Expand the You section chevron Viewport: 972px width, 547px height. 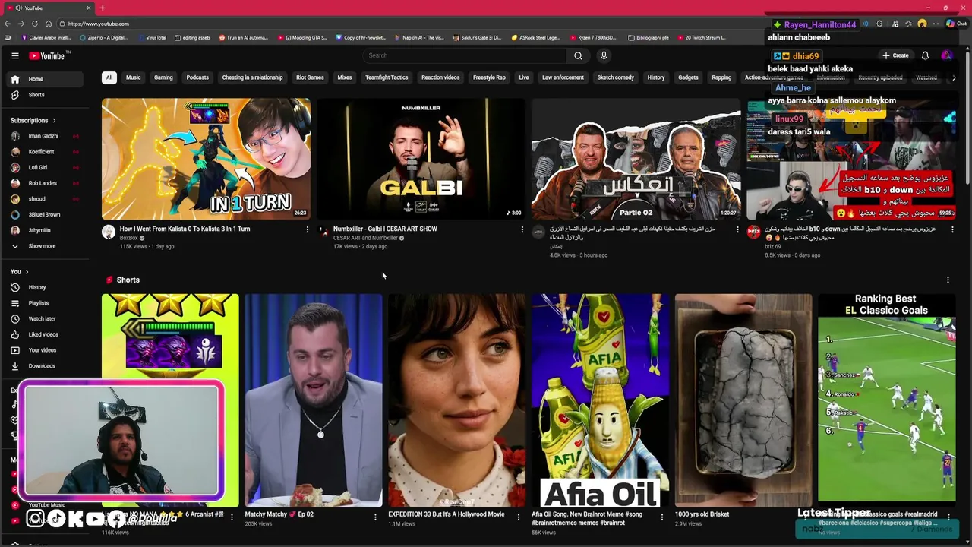(x=27, y=271)
